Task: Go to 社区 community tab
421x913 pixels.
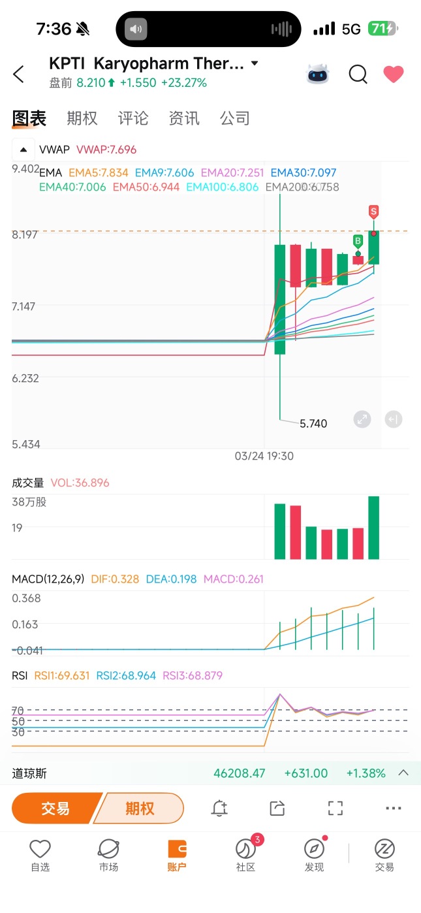Action: (245, 856)
